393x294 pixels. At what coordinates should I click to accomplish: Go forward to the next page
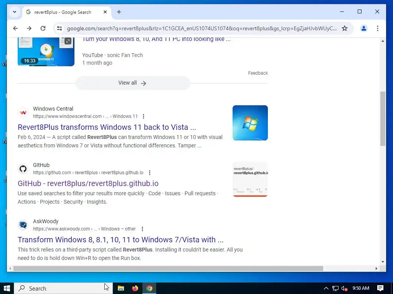click(x=29, y=28)
